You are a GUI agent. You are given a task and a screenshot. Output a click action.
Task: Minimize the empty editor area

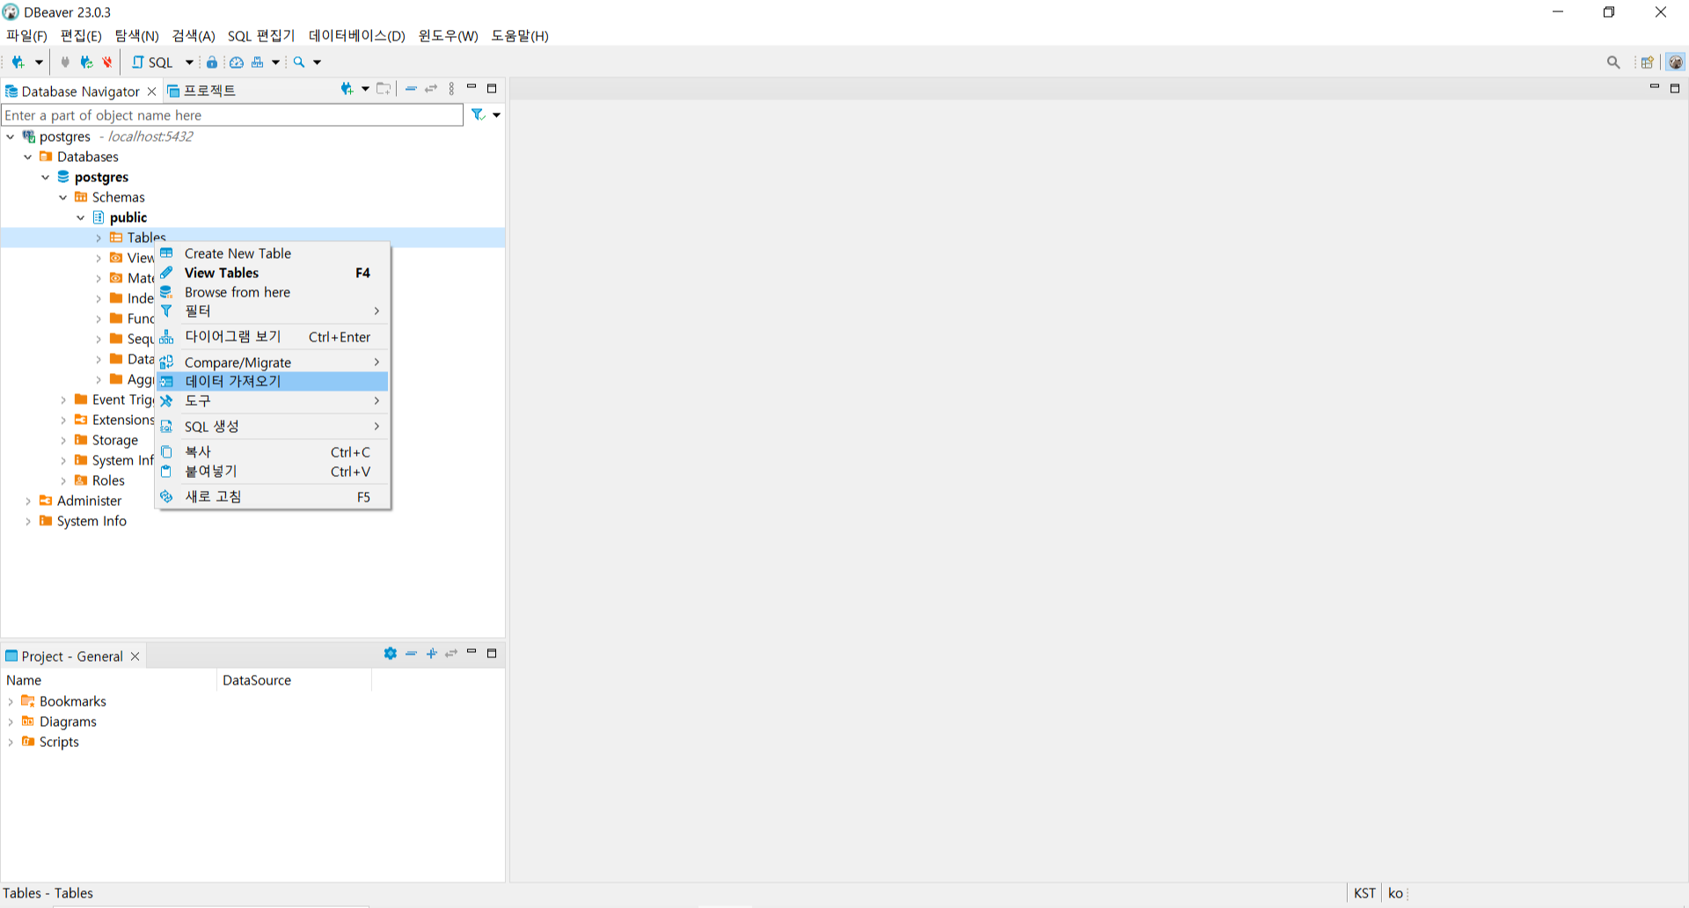(x=1655, y=87)
